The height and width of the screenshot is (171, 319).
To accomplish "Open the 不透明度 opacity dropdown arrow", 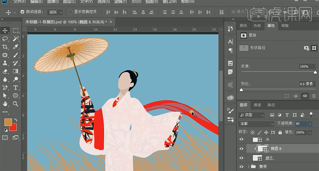I will [310, 124].
